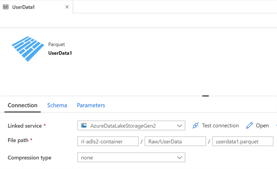The height and width of the screenshot is (169, 277).
Task: Click the Azure storage icon in Linked service
Action: (x=84, y=126)
